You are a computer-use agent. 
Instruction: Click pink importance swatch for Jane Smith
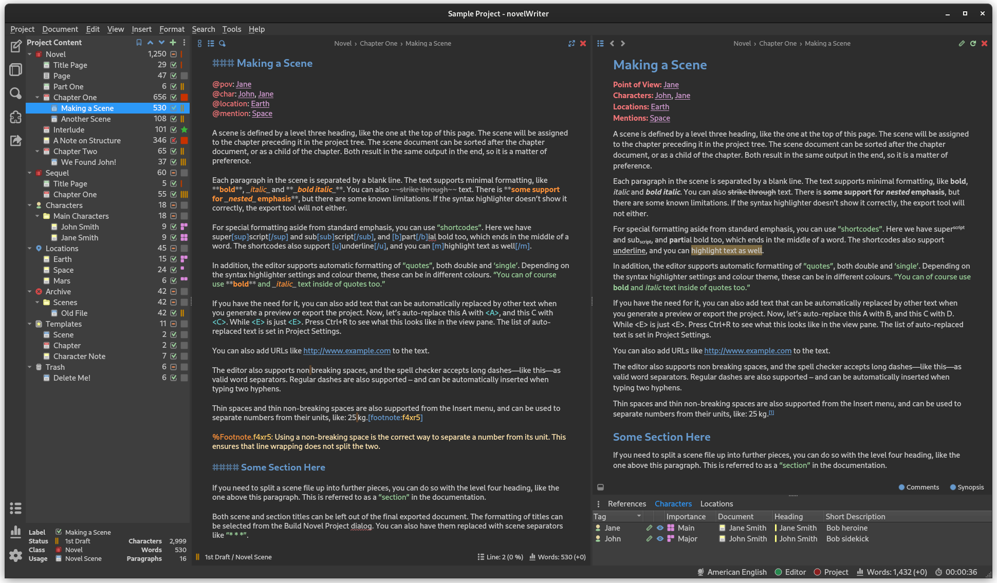(x=184, y=238)
